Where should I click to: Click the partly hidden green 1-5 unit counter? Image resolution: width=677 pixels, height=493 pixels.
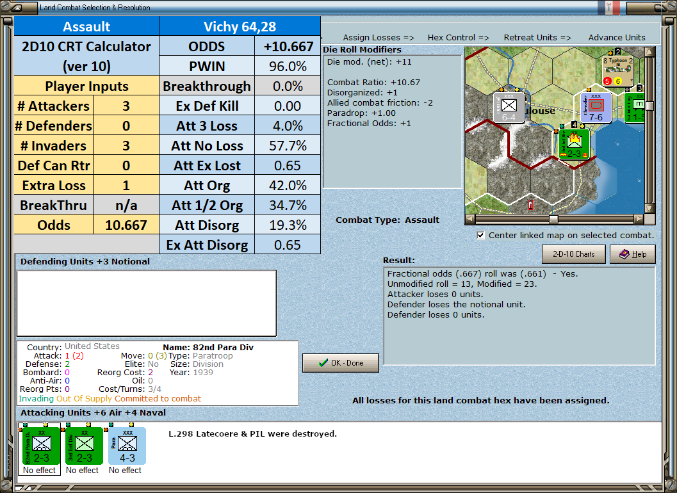point(635,108)
